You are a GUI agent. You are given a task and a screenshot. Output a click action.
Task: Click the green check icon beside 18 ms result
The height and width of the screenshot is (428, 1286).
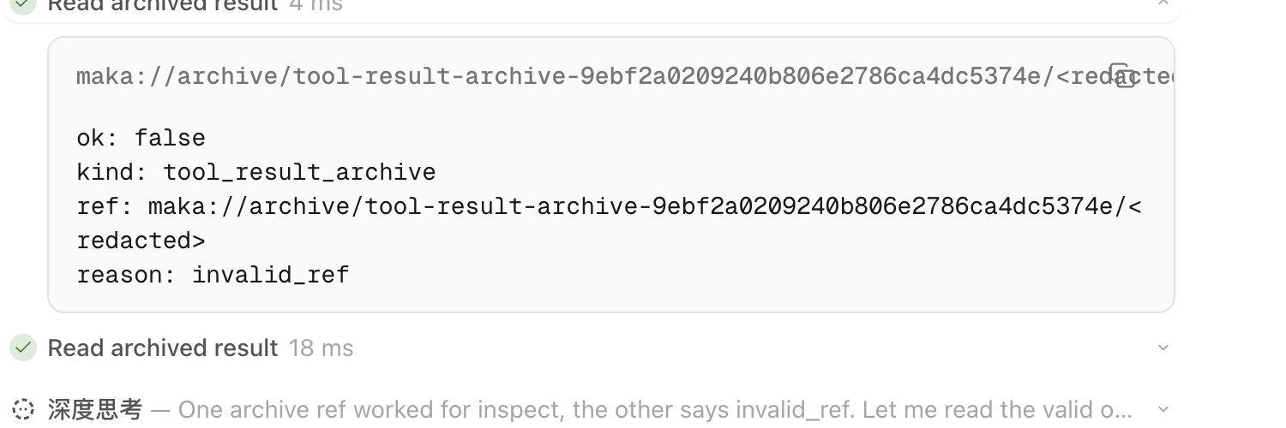(23, 348)
